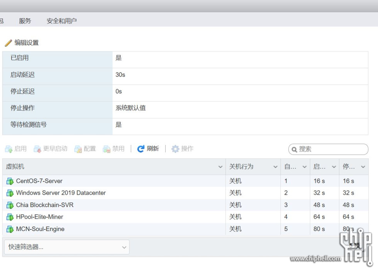
Task: Open the 启... column dropdown arrow
Action: pos(334,167)
